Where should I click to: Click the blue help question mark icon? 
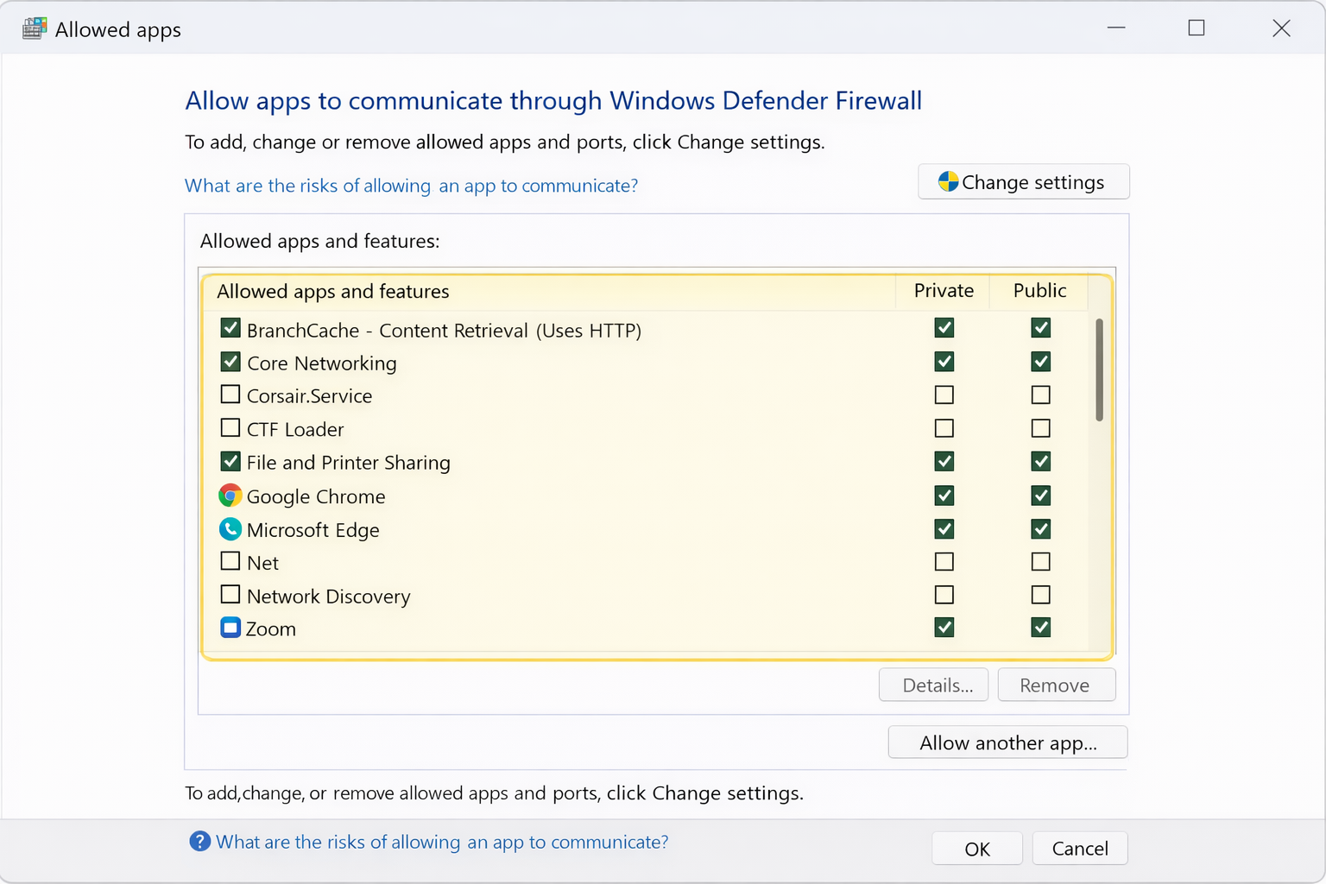tap(199, 842)
